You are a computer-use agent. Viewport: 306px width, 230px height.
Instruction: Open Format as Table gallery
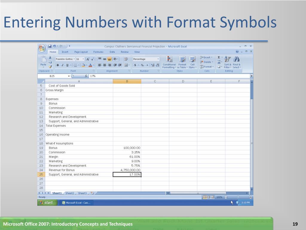[182, 62]
